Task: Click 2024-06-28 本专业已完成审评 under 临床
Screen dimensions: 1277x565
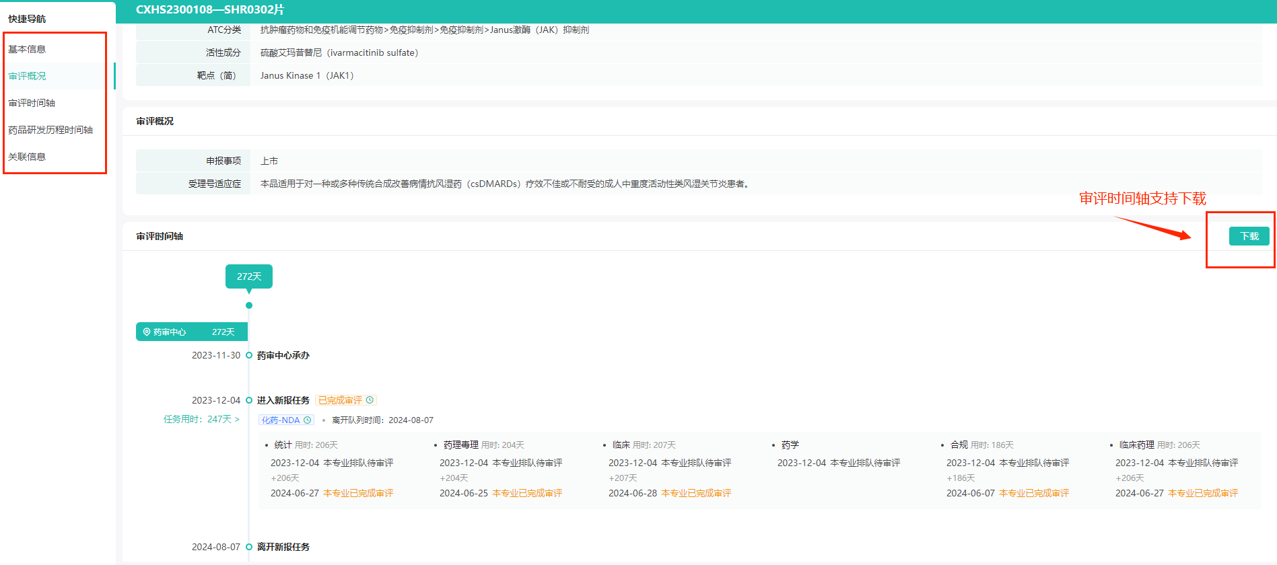Action: (670, 493)
